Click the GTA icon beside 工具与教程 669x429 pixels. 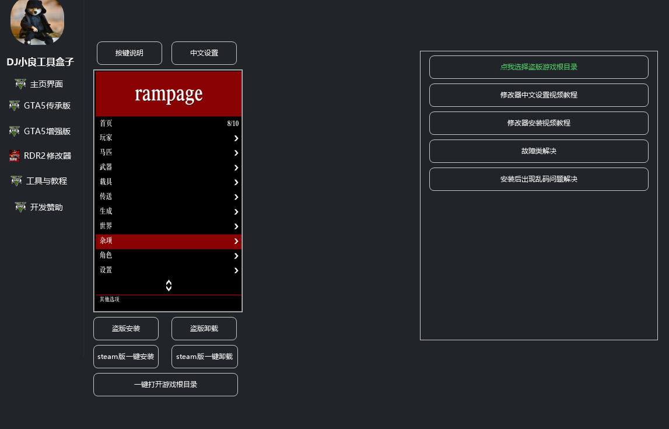tap(16, 181)
